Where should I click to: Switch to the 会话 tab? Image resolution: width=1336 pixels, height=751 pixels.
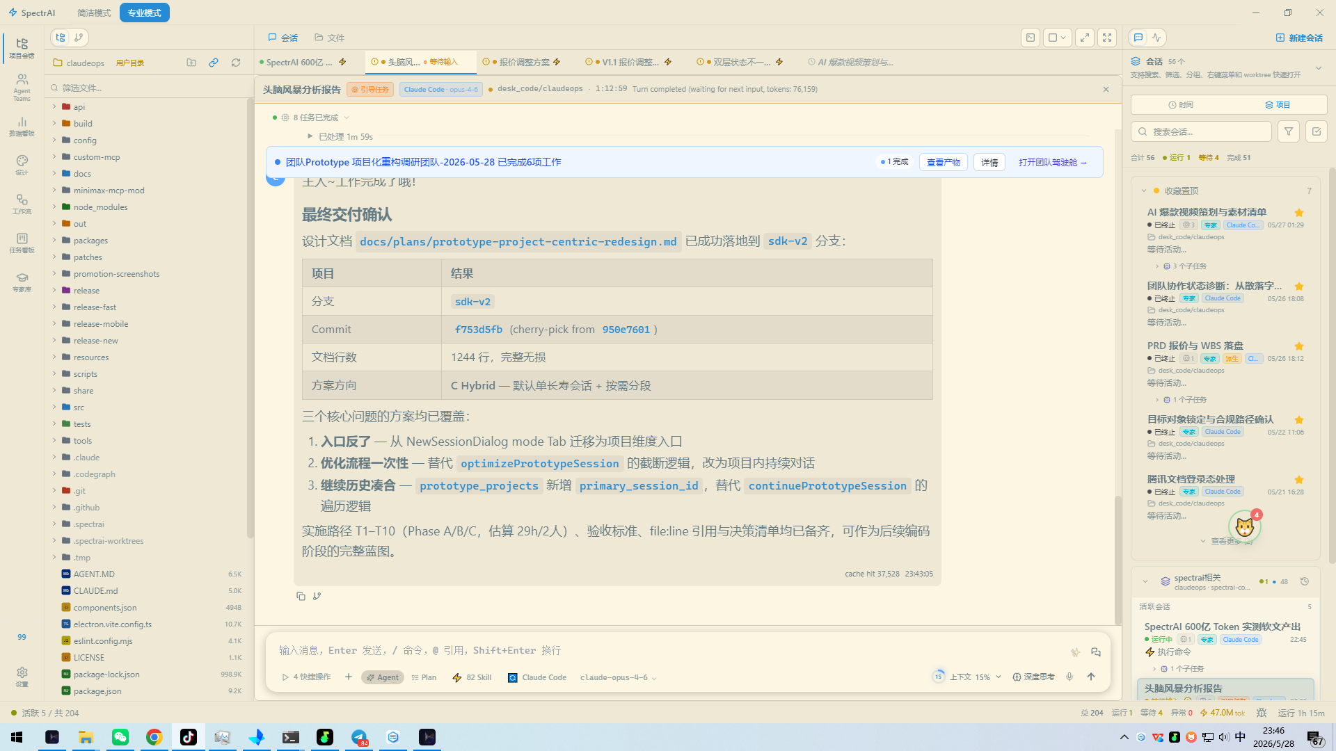(x=283, y=38)
